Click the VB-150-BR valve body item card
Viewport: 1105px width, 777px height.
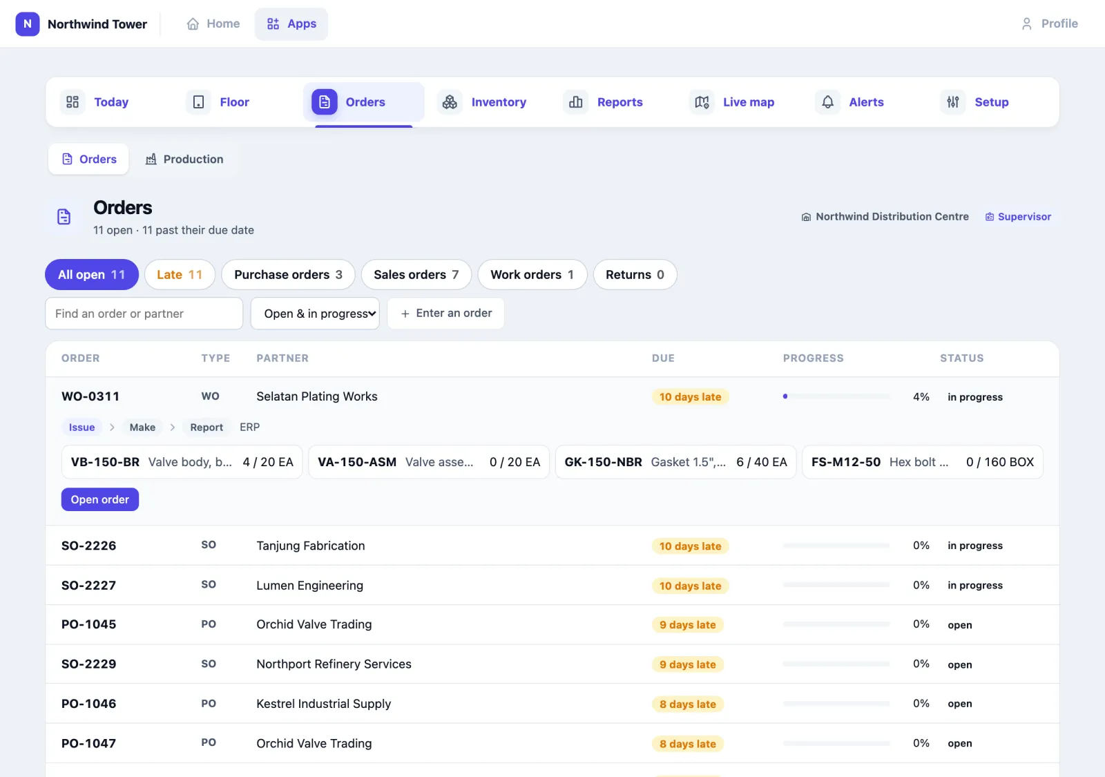(x=182, y=462)
